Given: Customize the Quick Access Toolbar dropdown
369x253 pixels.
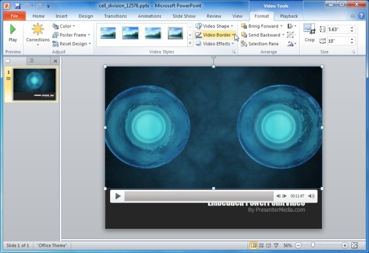Looking at the screenshot, I should click(48, 6).
